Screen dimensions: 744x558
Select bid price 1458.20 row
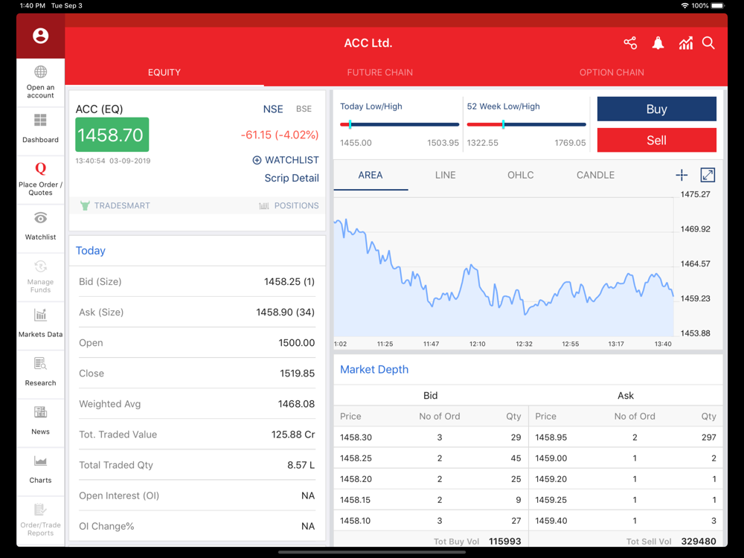click(x=431, y=479)
